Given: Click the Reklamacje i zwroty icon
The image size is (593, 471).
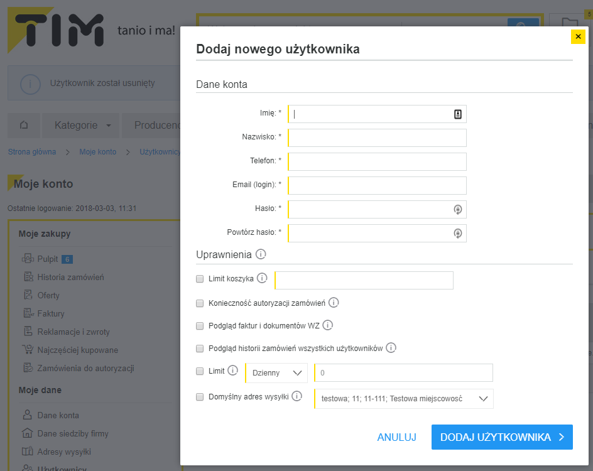Looking at the screenshot, I should pyautogui.click(x=28, y=332).
